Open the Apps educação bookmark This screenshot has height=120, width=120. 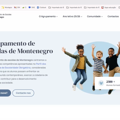[109, 8]
